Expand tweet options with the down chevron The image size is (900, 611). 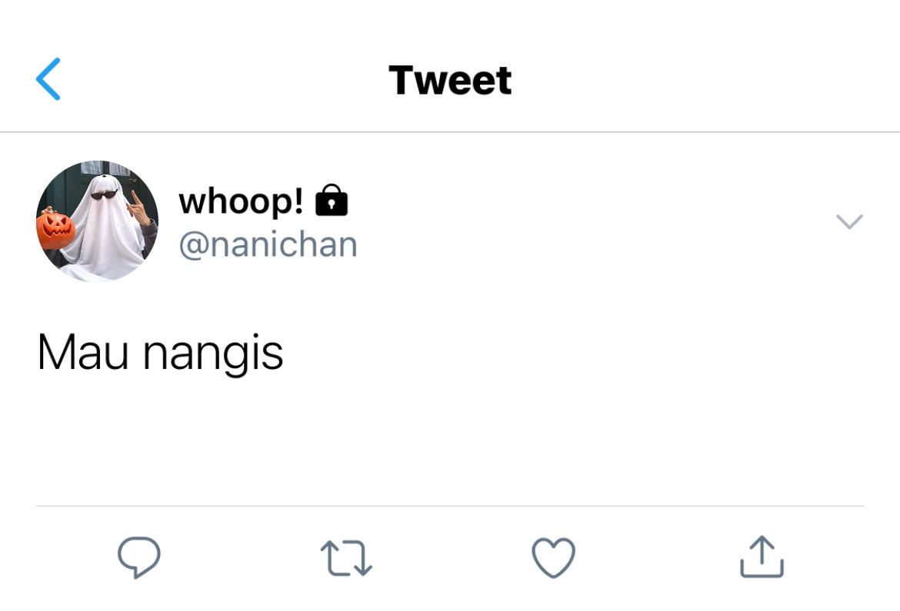pos(849,221)
